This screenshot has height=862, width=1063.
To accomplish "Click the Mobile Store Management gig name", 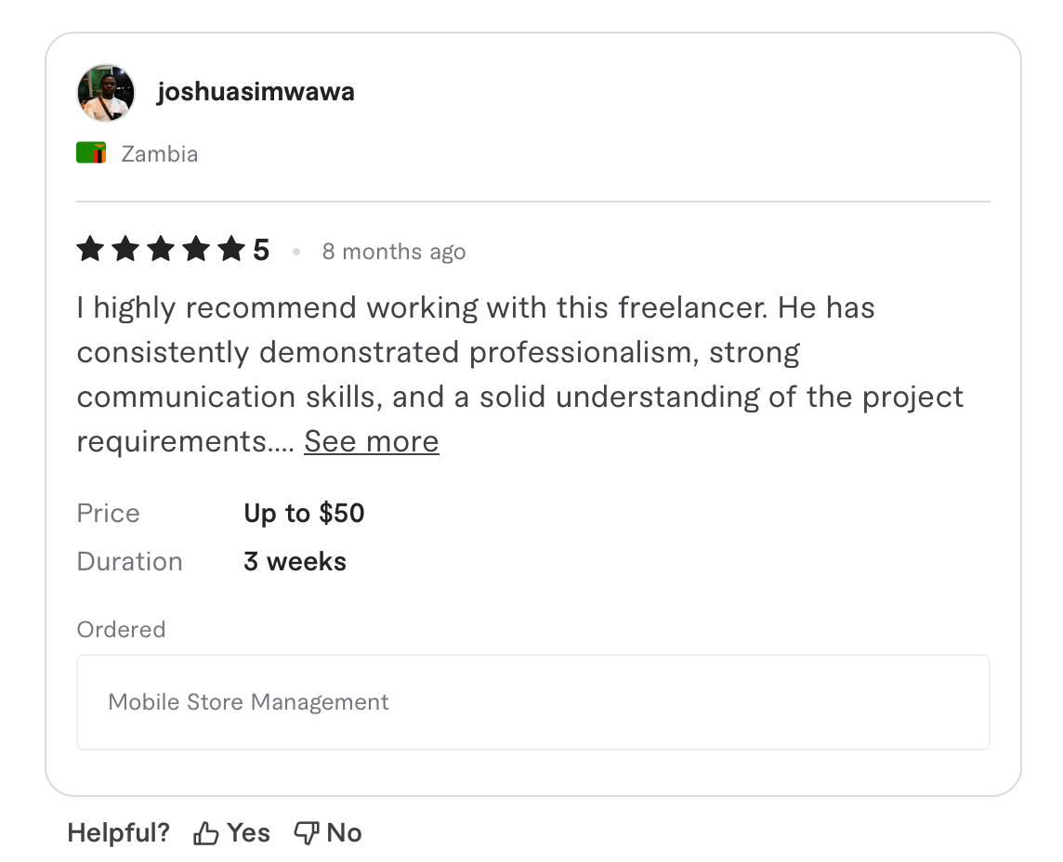I will coord(248,701).
